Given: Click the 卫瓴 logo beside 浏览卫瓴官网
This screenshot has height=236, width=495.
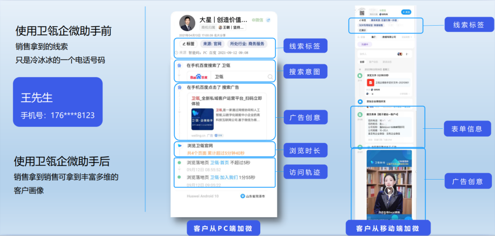Looking at the screenshot, I should [180, 146].
